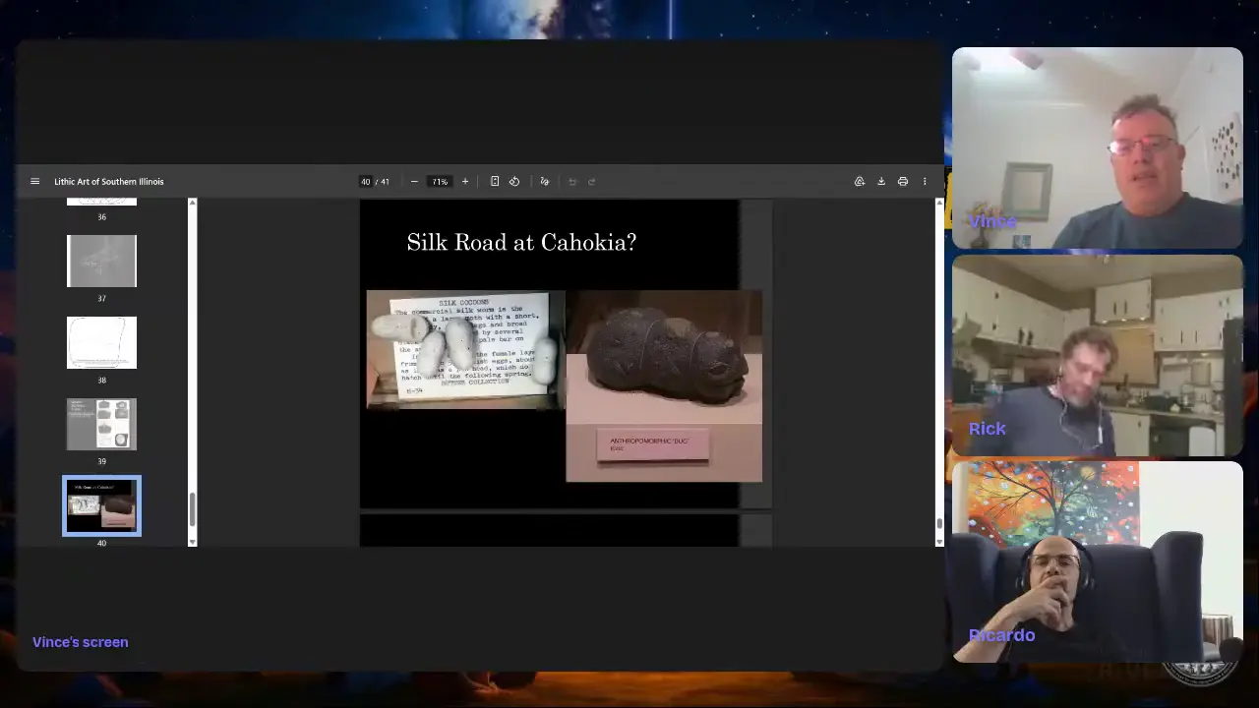Zoom out with the minus icon

(x=414, y=181)
